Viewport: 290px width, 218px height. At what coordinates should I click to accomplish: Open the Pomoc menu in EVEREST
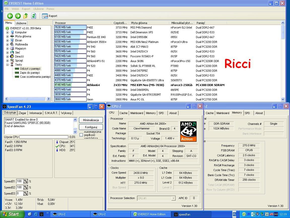pos(51,9)
